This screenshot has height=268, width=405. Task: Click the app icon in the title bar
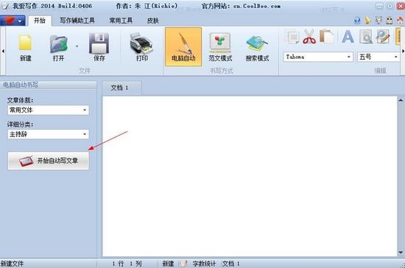[x=5, y=6]
